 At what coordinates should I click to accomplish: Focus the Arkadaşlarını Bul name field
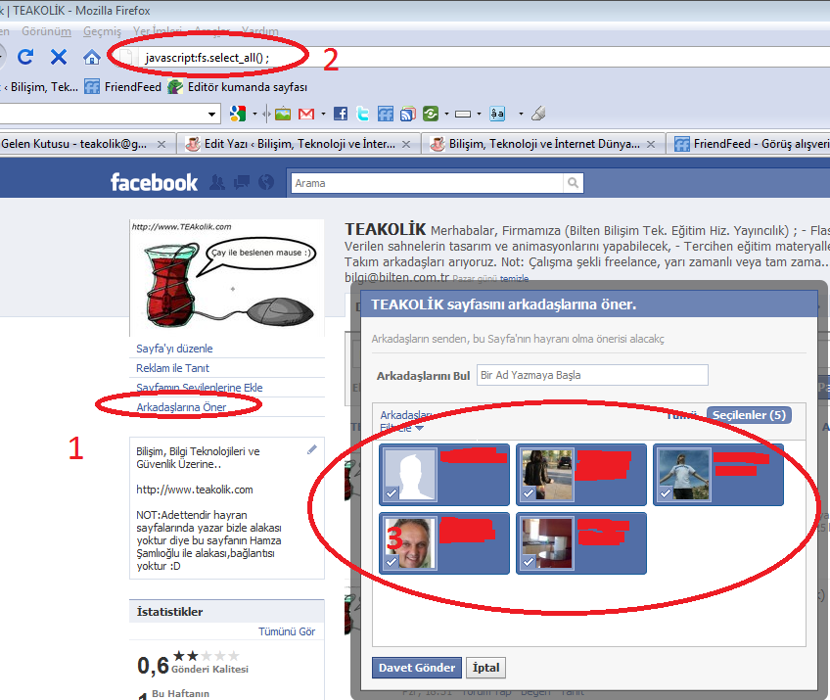pyautogui.click(x=592, y=375)
